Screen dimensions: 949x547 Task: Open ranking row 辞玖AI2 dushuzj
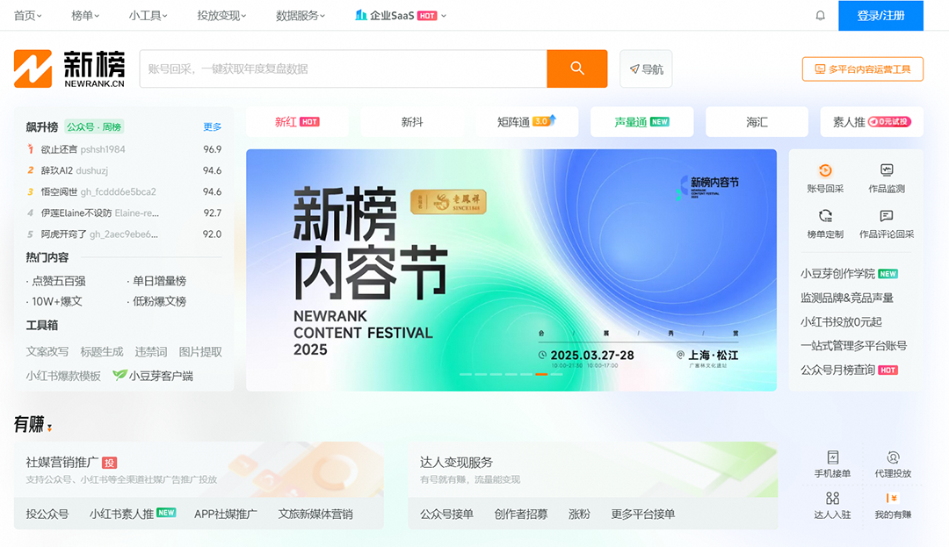tap(124, 170)
